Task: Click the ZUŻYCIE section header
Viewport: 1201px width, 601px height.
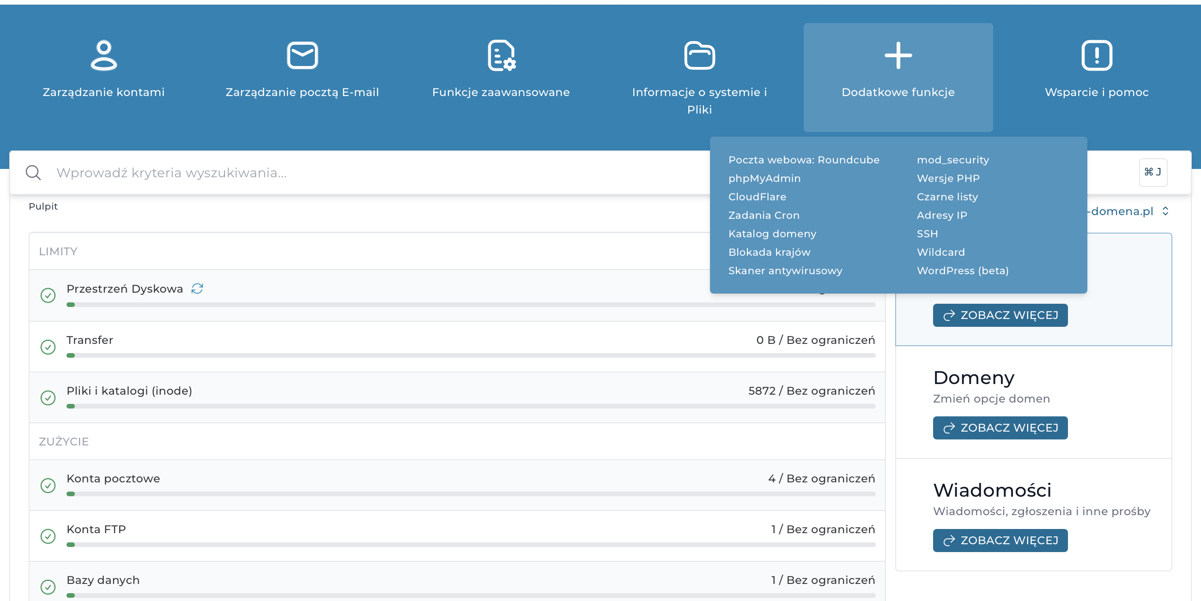Action: click(63, 441)
